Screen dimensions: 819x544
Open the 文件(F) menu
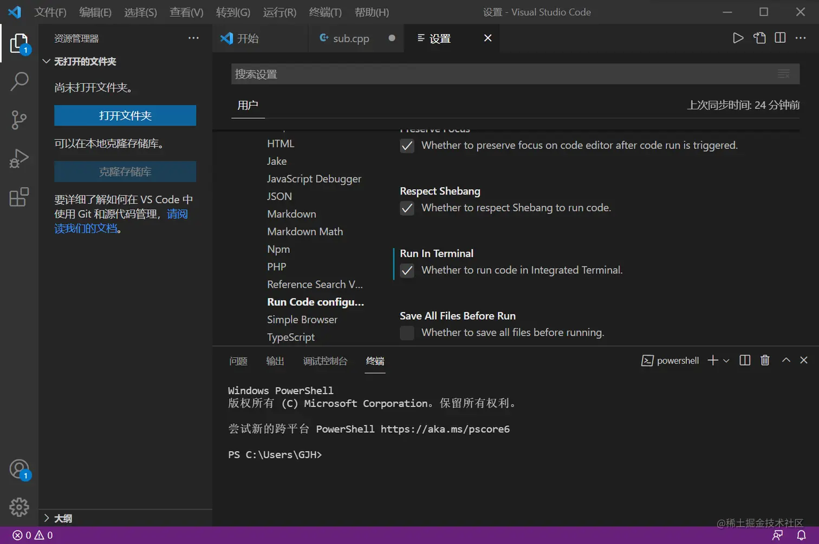(x=50, y=12)
